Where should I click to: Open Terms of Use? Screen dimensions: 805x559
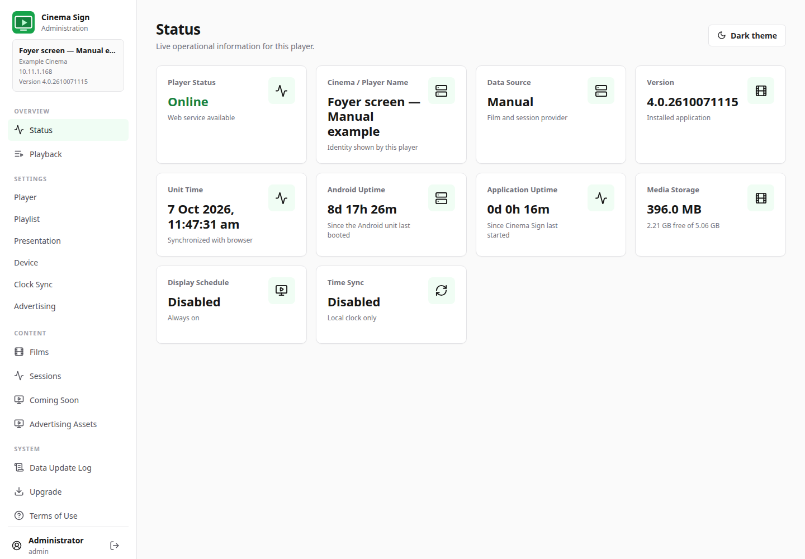(x=68, y=515)
